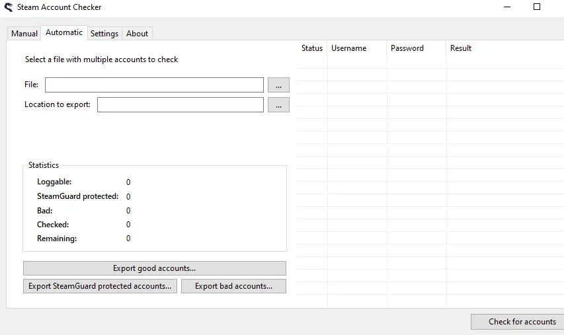Click the Steam Account Checker app icon

(9, 7)
